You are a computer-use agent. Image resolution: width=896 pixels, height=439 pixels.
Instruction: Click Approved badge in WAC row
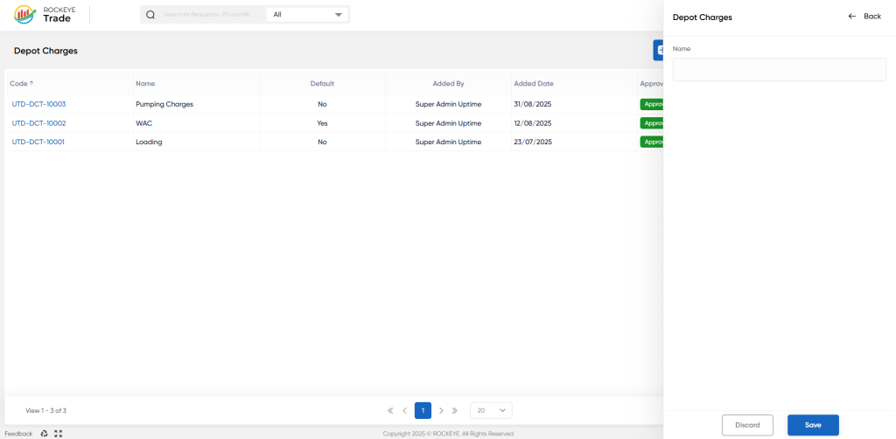pyautogui.click(x=651, y=123)
